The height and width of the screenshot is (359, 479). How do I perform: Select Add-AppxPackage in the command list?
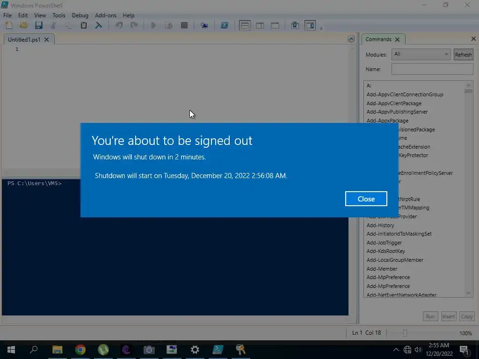[387, 121]
